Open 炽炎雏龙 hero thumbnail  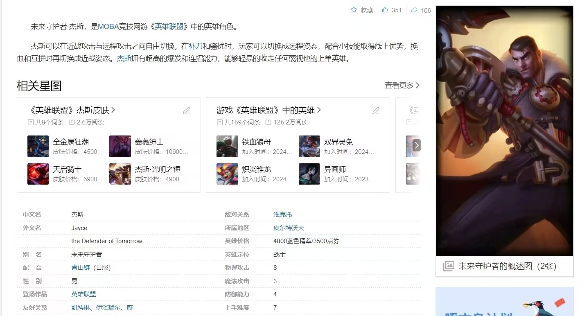coord(227,174)
